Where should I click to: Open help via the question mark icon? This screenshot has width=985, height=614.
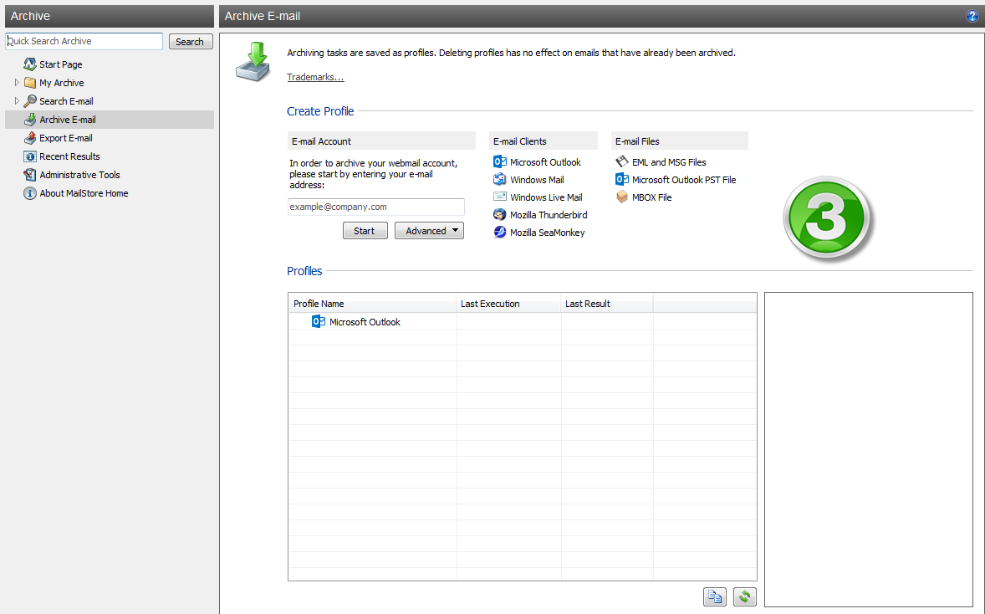[972, 17]
